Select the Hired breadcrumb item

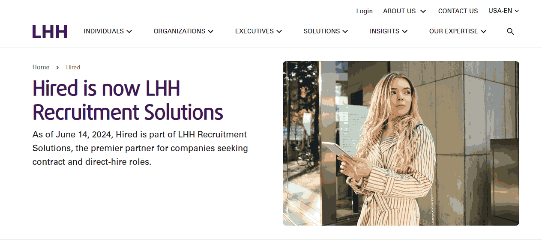73,67
